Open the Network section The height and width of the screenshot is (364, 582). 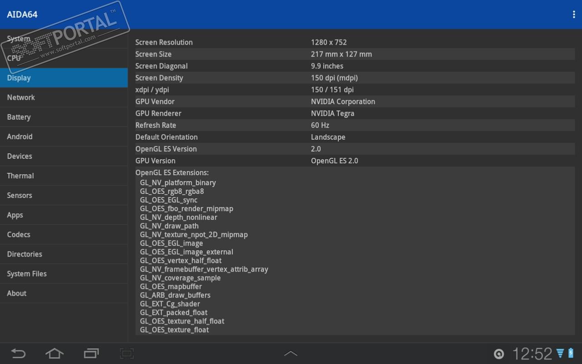point(64,97)
